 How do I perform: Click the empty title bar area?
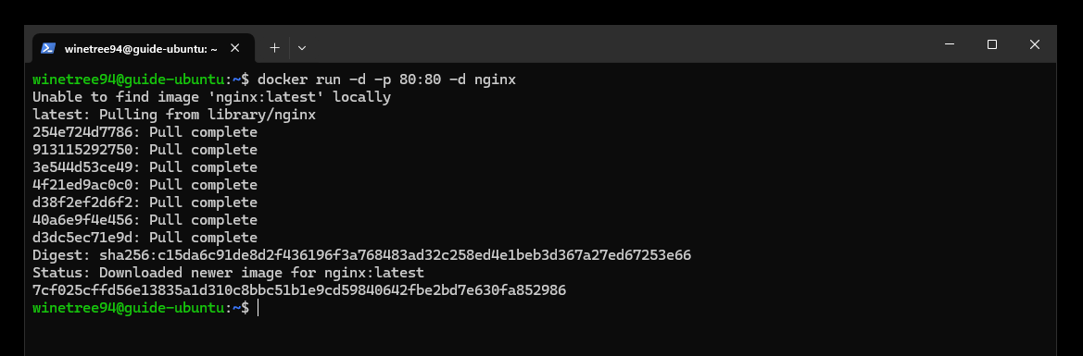615,44
